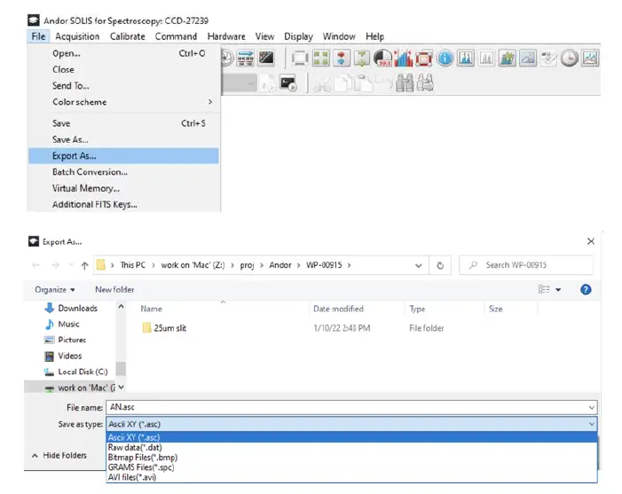Run program via console play icon
Screen dimensions: 622x494
click(x=288, y=82)
